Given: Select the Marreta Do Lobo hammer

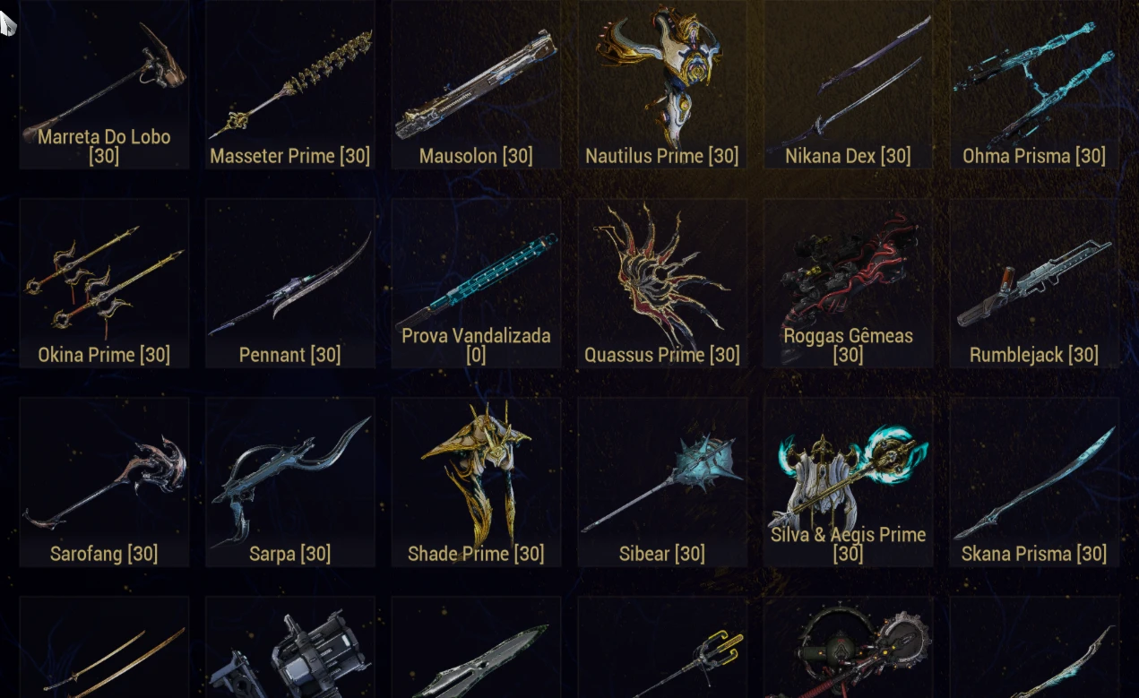Looking at the screenshot, I should 104,84.
